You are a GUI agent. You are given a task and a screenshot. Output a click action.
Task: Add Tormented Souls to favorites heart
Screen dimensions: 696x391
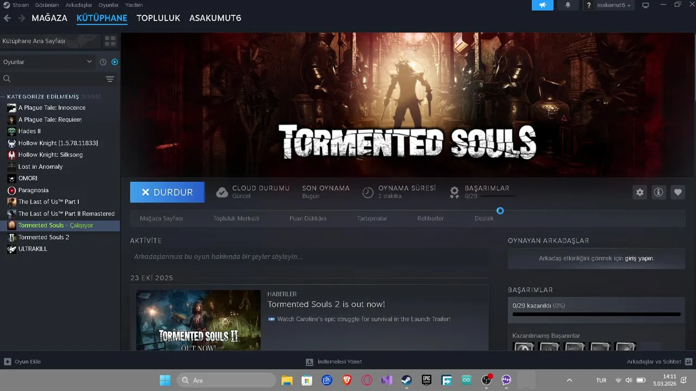click(678, 192)
